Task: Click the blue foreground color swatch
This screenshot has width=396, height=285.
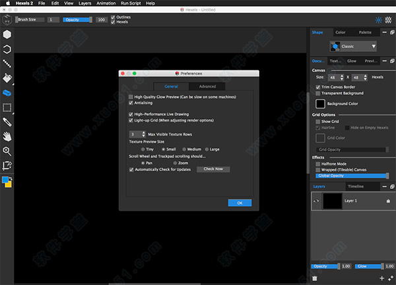Action: click(5, 180)
